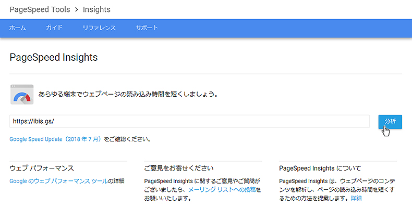
Task: Click the 詳細 link under PageSpeed Insights について
Action: [356, 198]
